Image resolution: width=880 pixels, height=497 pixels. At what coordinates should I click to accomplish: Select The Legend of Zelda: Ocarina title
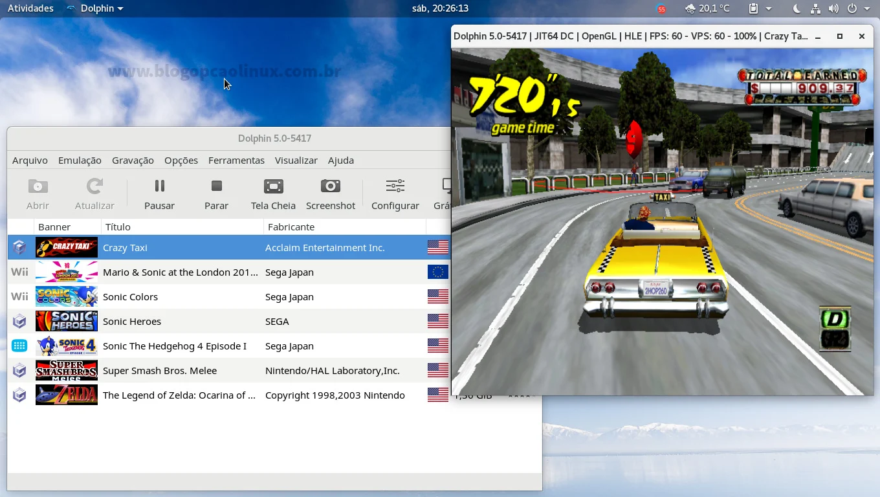179,395
